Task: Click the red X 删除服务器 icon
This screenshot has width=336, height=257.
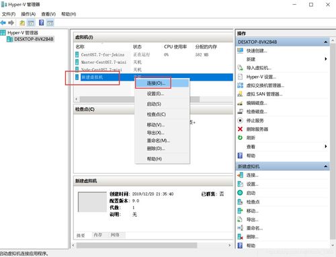Action: tap(240, 129)
